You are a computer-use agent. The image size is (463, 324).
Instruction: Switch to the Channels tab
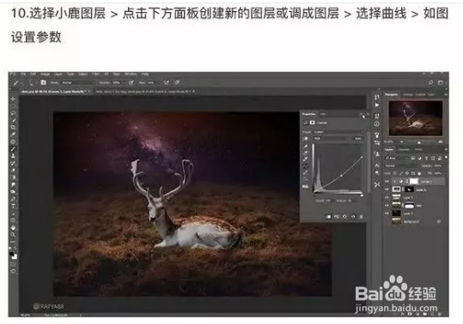coord(404,150)
